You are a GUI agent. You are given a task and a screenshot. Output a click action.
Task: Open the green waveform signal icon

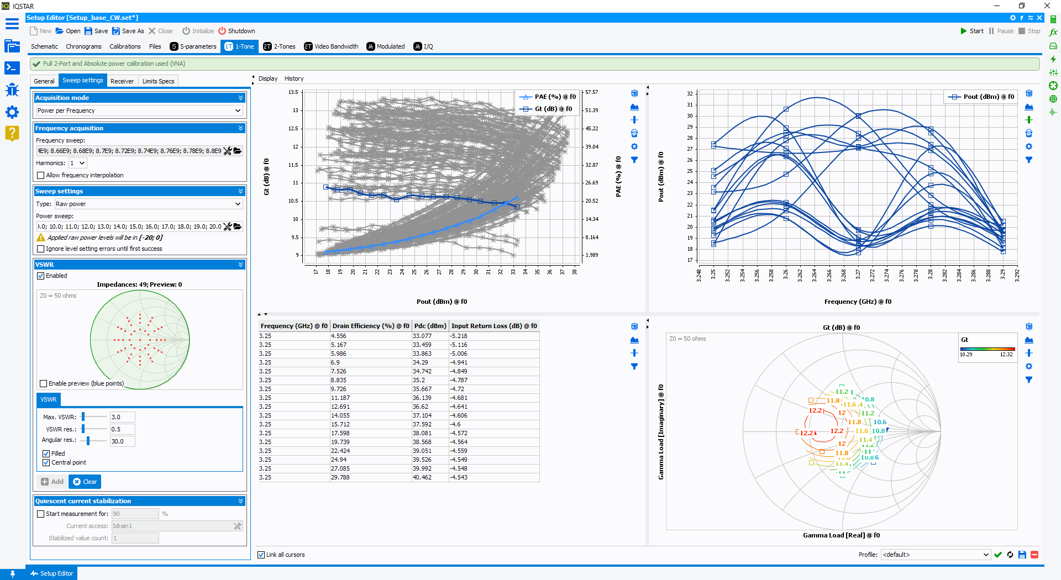pos(1053,112)
